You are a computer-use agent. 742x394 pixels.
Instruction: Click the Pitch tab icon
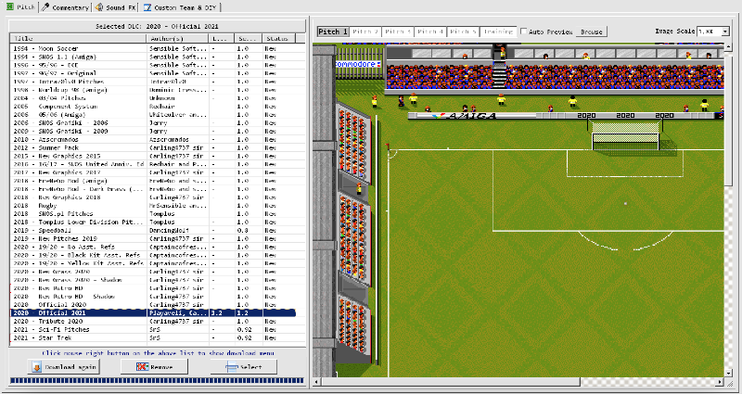(x=8, y=6)
